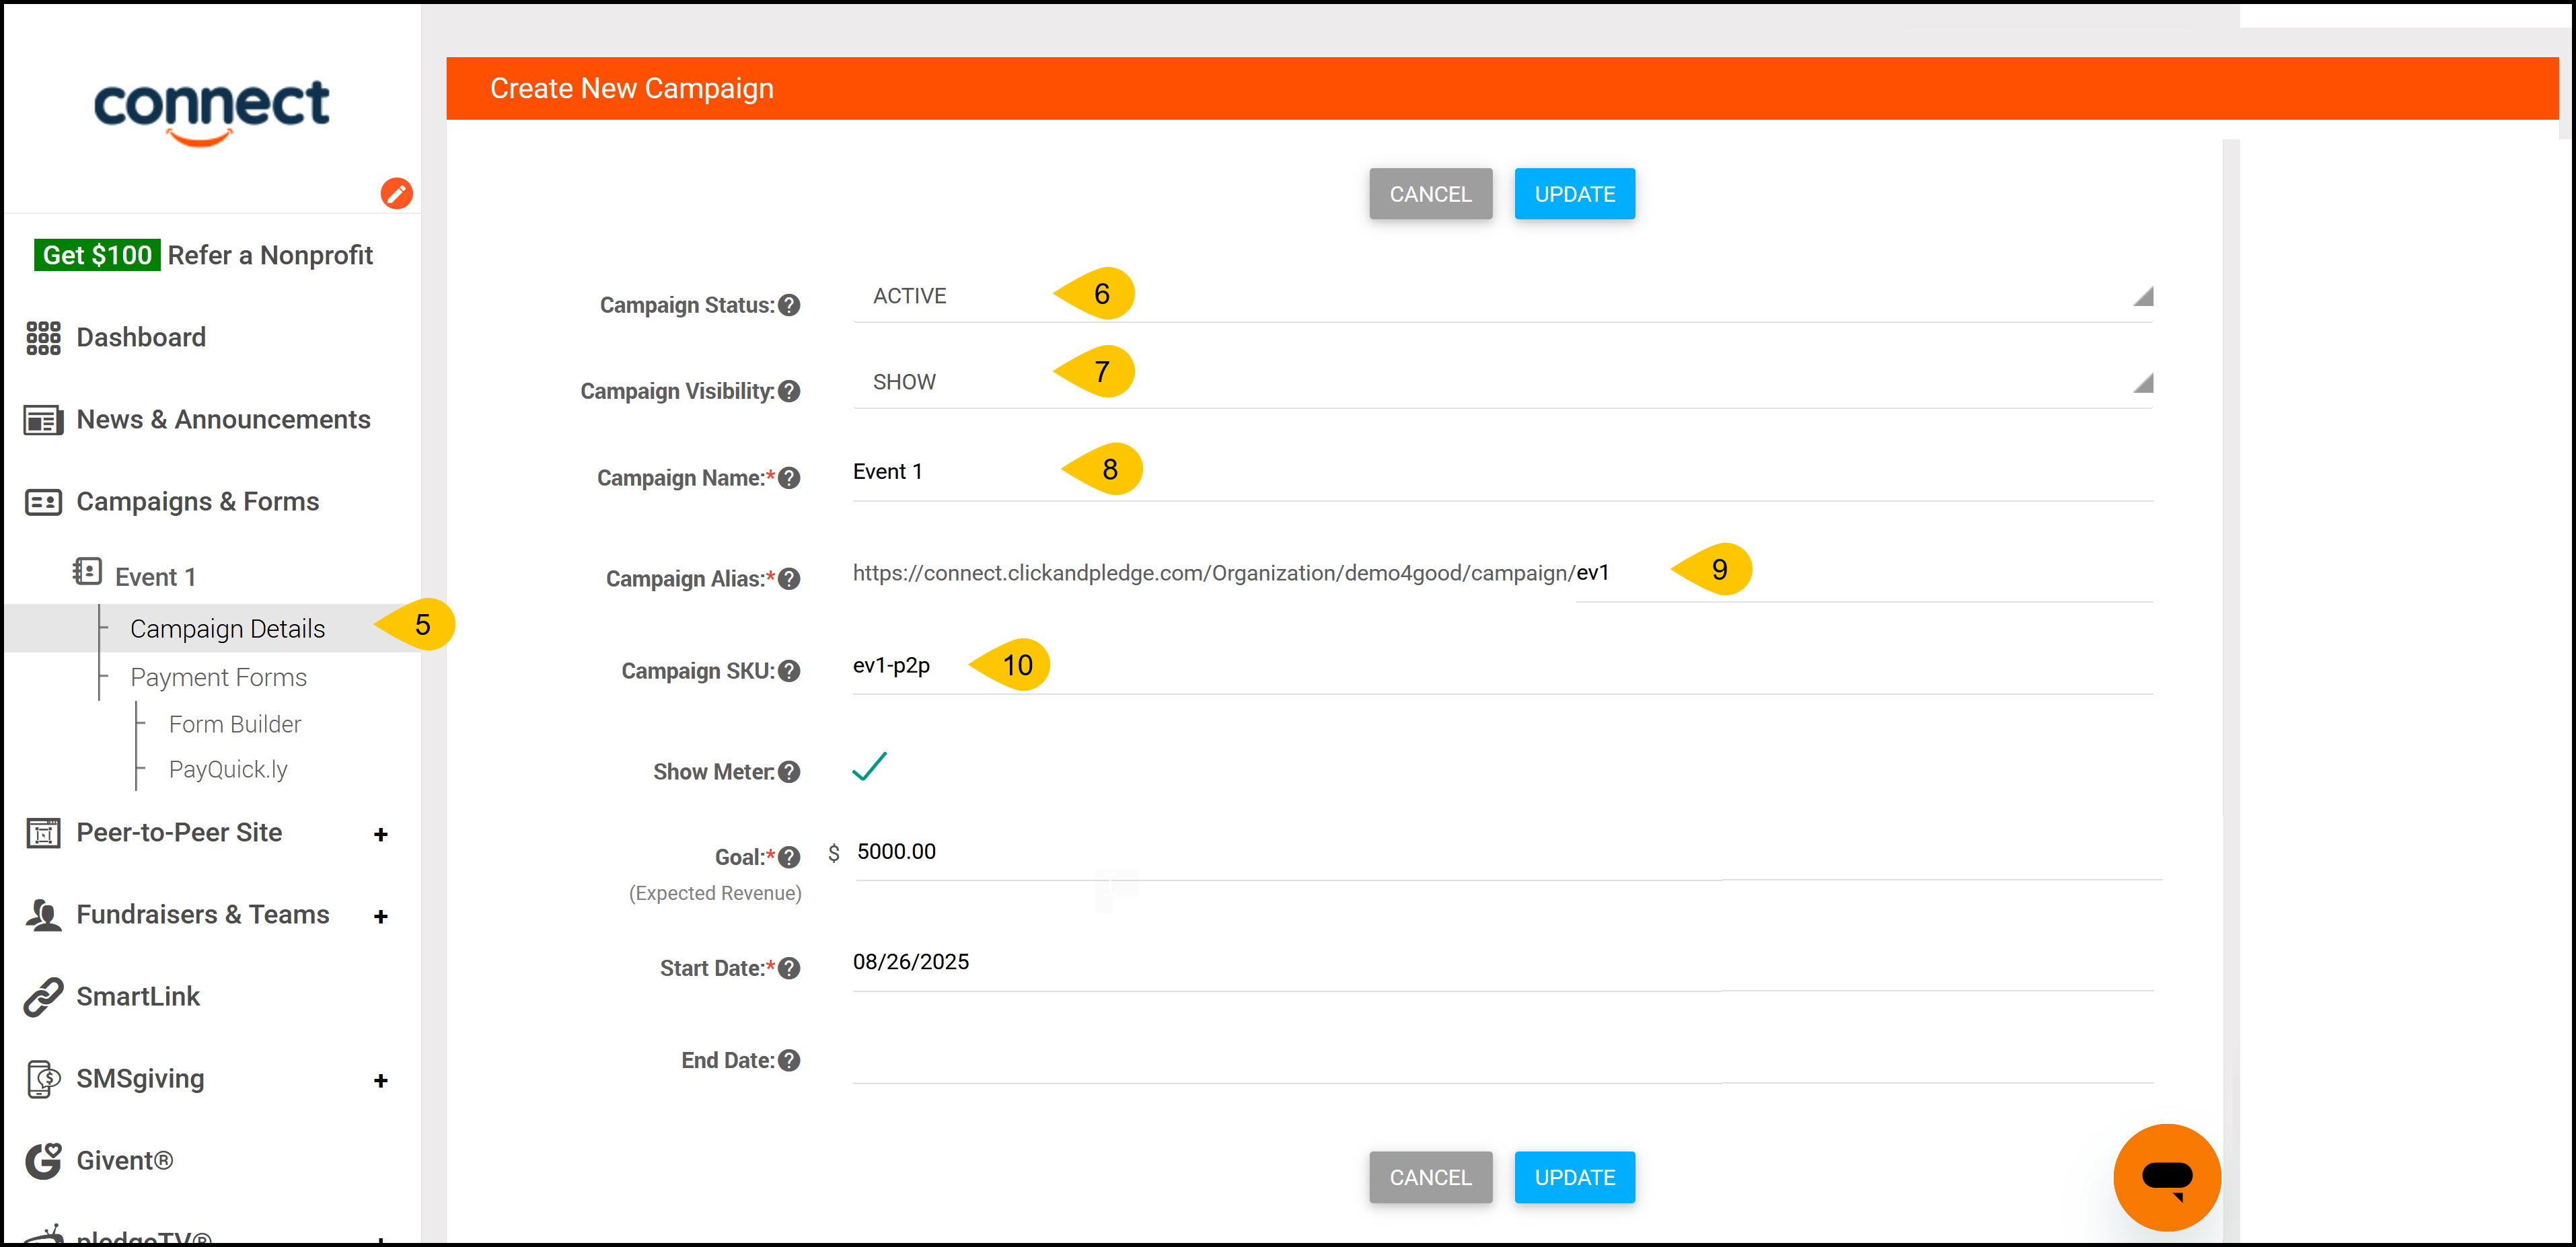This screenshot has width=2576, height=1247.
Task: Open the Campaign Visibility dropdown
Action: point(1502,382)
